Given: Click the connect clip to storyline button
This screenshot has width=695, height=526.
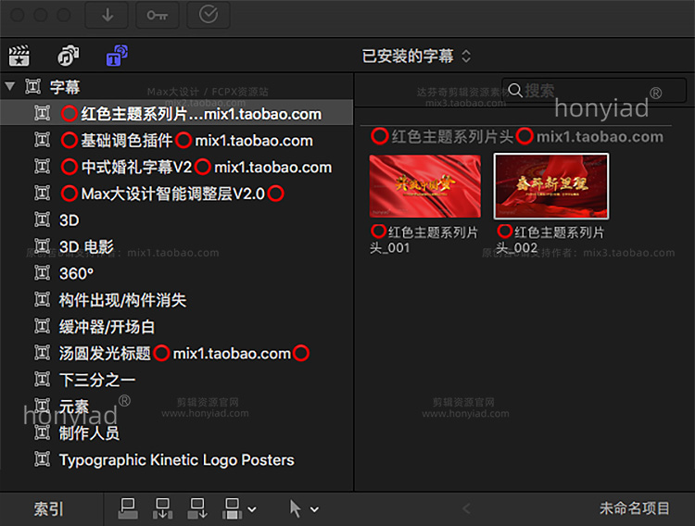Looking at the screenshot, I should point(128,508).
